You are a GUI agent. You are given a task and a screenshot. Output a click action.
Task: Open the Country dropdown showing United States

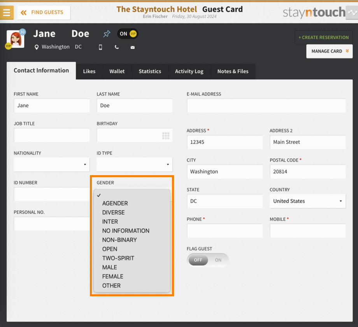tap(307, 201)
